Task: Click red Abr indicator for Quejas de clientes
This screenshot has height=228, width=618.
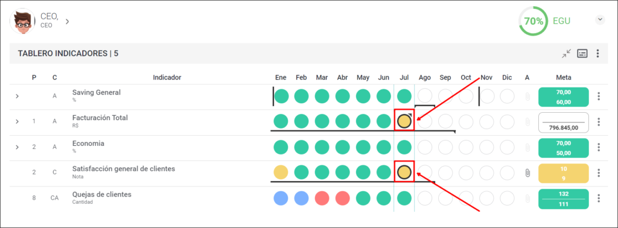Action: [343, 198]
